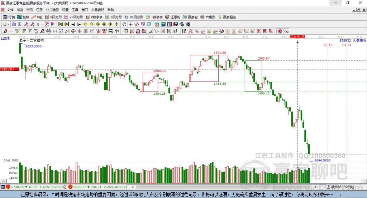Viewport: 367px width, 198px height.
Task: Click the red 2024-01-25 date marker
Action: tap(297, 37)
